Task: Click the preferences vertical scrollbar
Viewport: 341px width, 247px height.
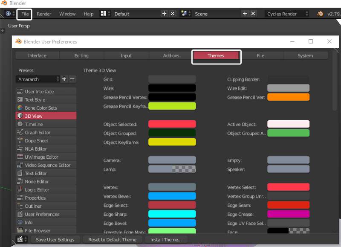Action: (x=335, y=81)
